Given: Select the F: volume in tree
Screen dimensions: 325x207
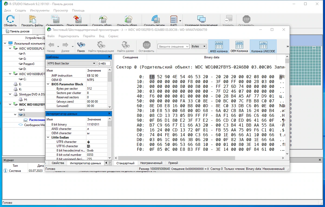Looking at the screenshot, I should click(24, 54).
